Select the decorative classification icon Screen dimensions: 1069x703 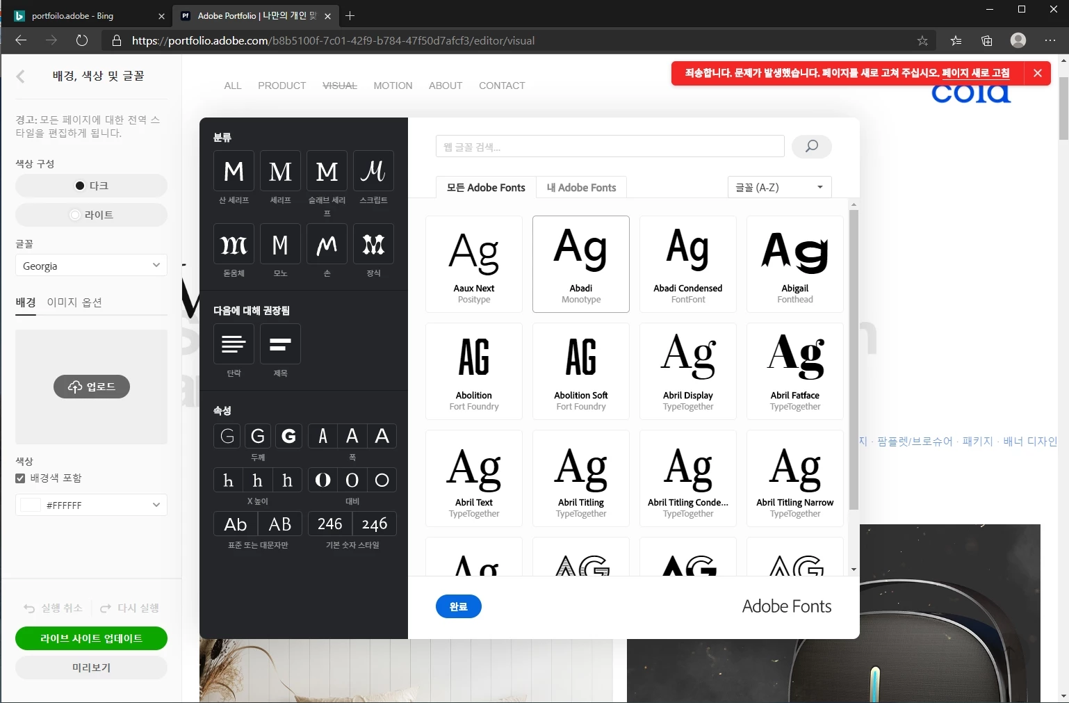pos(373,244)
